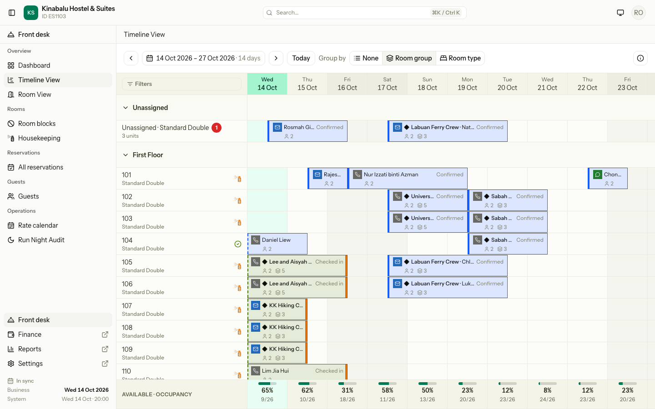Click the Wed 14 Oct column header
The width and height of the screenshot is (655, 409).
tap(267, 84)
